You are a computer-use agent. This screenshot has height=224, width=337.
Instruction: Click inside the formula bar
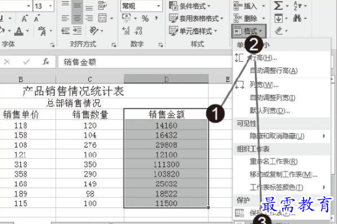145,62
